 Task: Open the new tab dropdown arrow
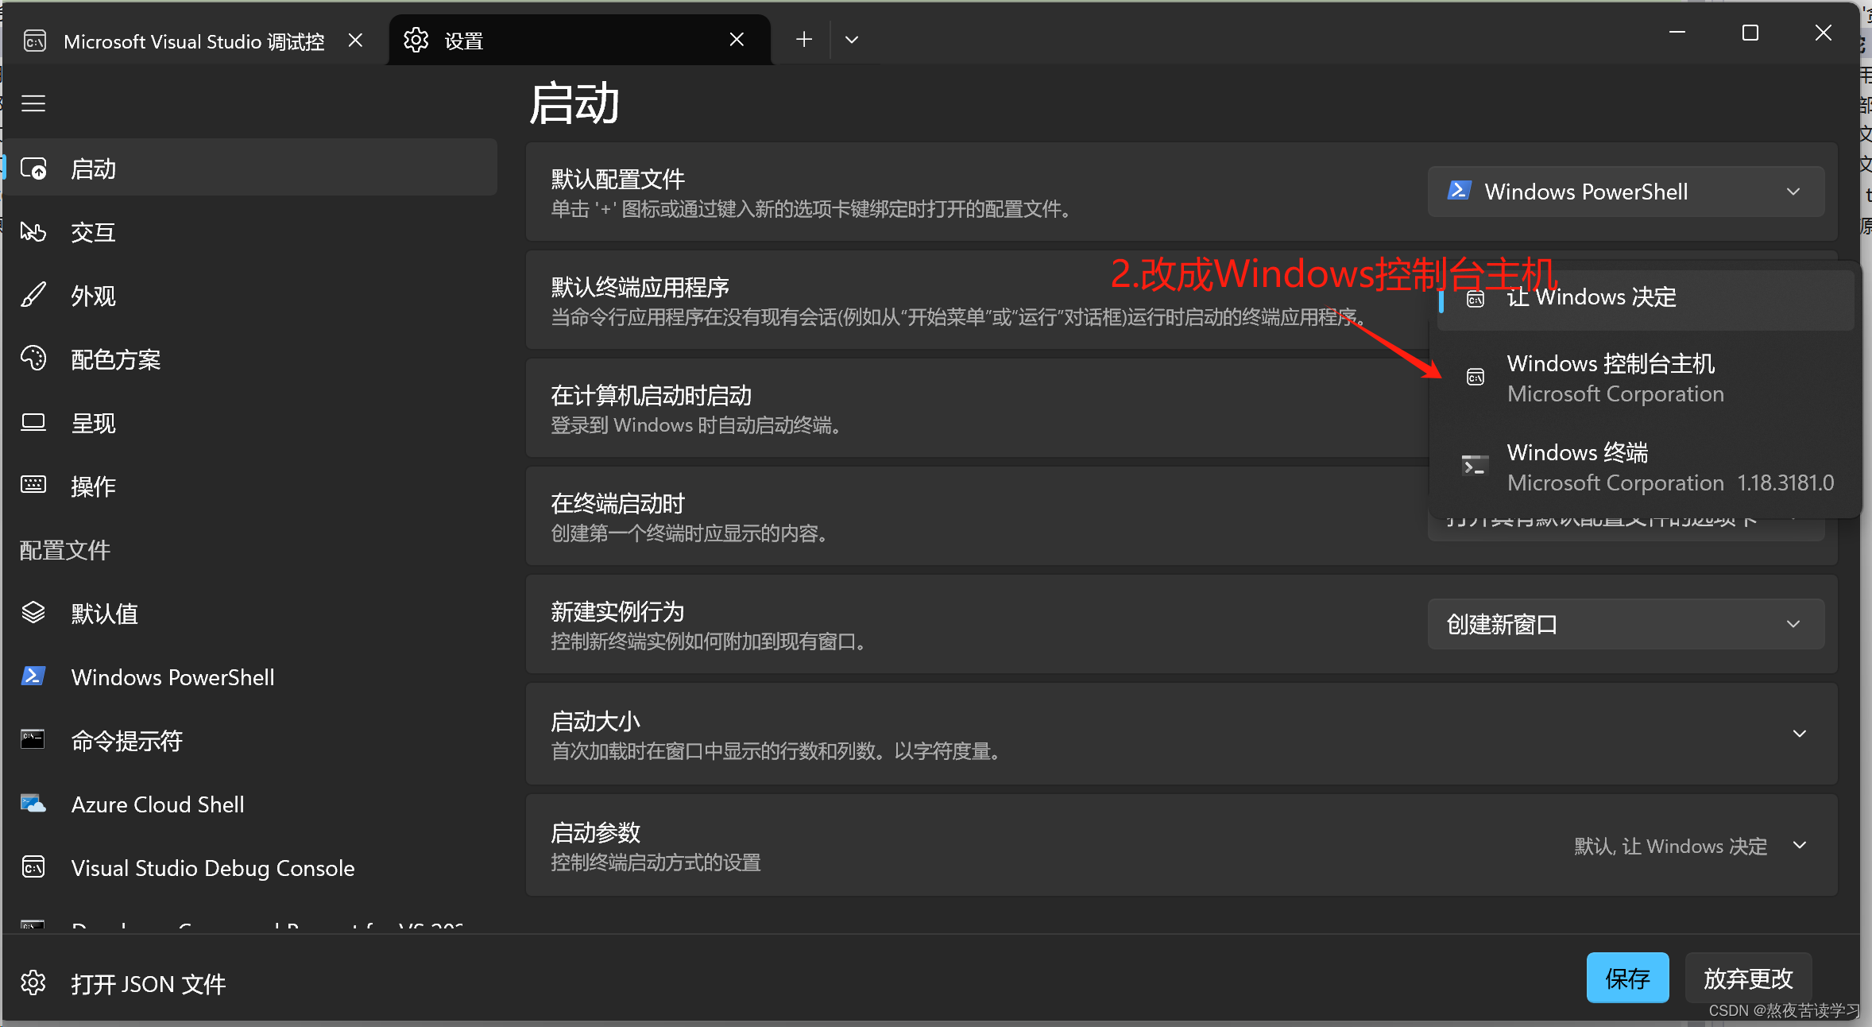point(851,40)
